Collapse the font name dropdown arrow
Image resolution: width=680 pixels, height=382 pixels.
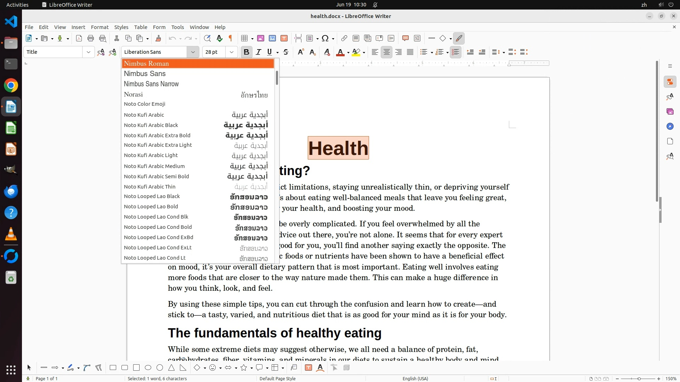click(193, 52)
